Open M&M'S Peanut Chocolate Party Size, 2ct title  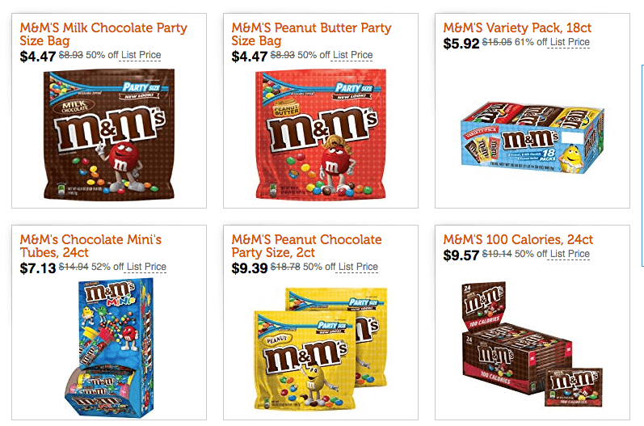click(x=306, y=246)
